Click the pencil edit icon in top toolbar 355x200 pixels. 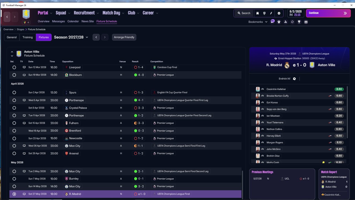coord(271,13)
